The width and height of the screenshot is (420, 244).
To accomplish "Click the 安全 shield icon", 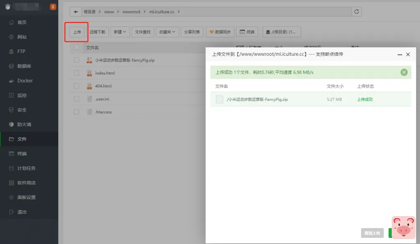I will 11,110.
